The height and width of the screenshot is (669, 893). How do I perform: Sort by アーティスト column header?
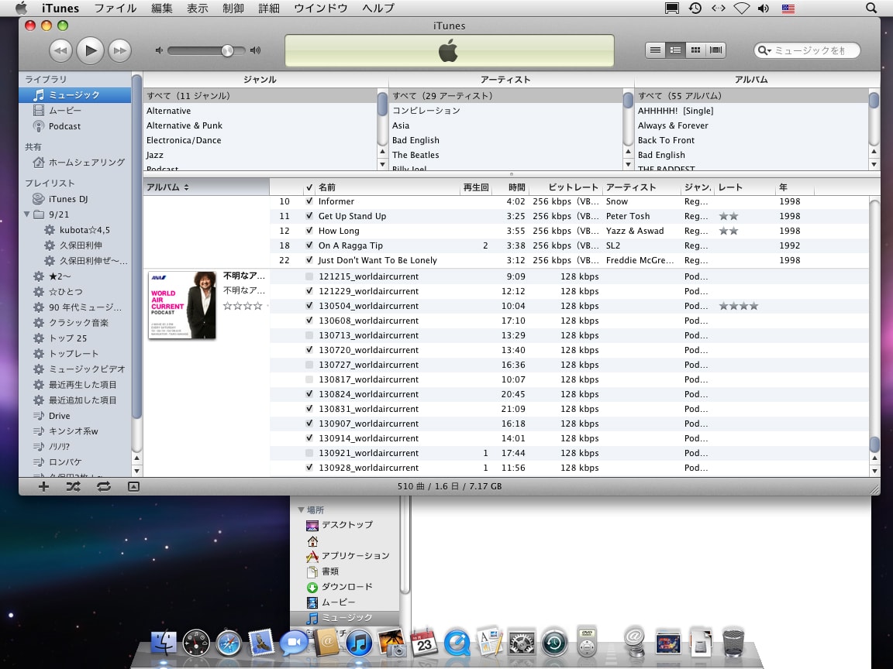point(641,187)
